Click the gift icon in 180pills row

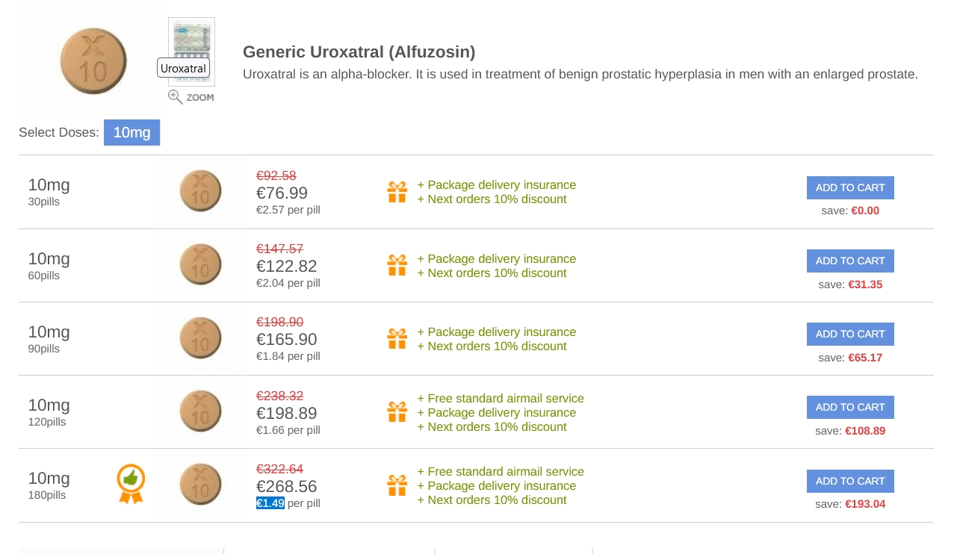[x=397, y=485]
